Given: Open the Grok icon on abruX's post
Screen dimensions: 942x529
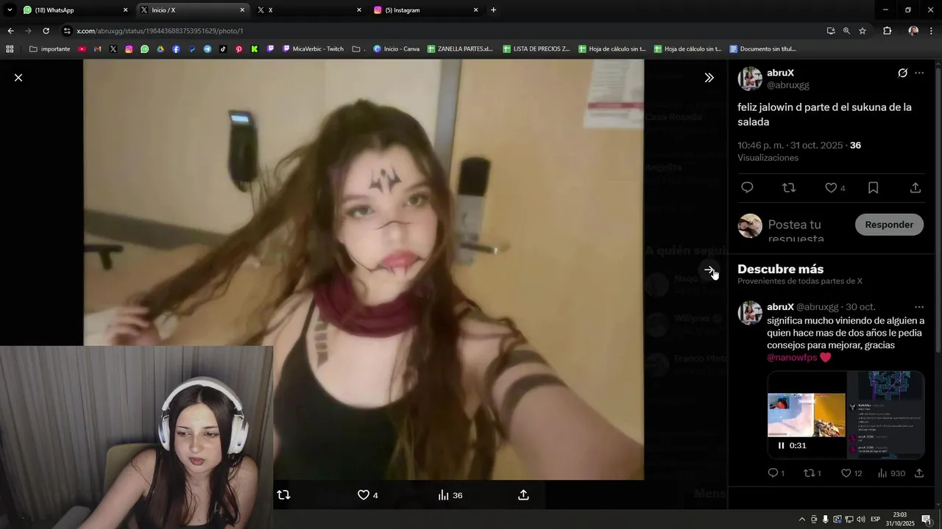Looking at the screenshot, I should click(x=902, y=73).
